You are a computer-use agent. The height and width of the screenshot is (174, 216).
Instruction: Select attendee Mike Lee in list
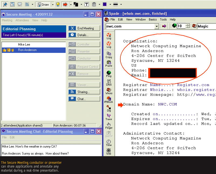(x=34, y=45)
